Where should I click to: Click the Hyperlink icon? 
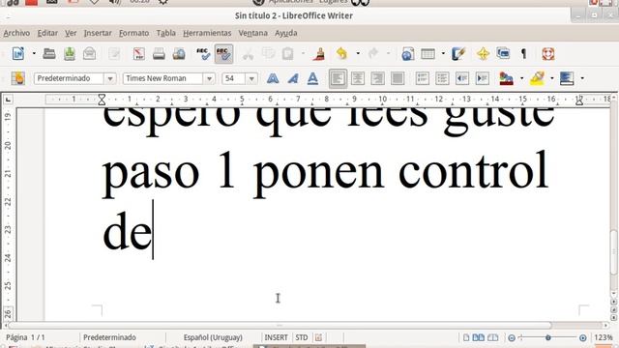407,54
